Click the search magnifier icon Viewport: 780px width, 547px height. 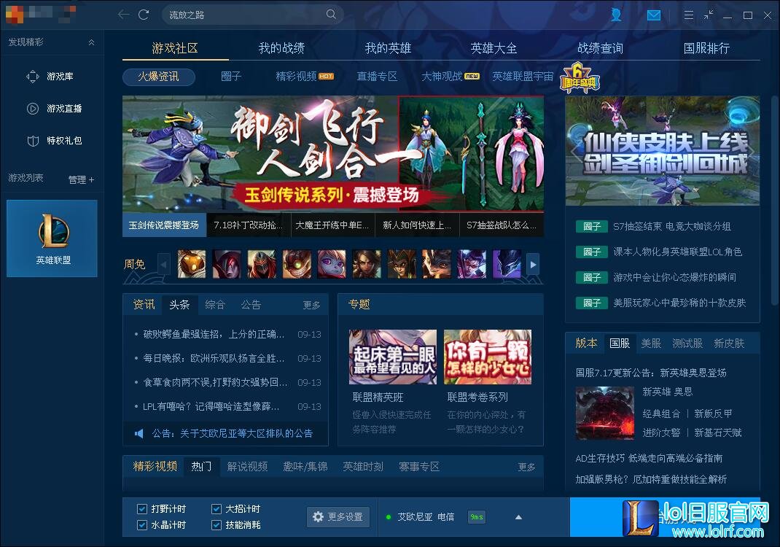click(331, 15)
